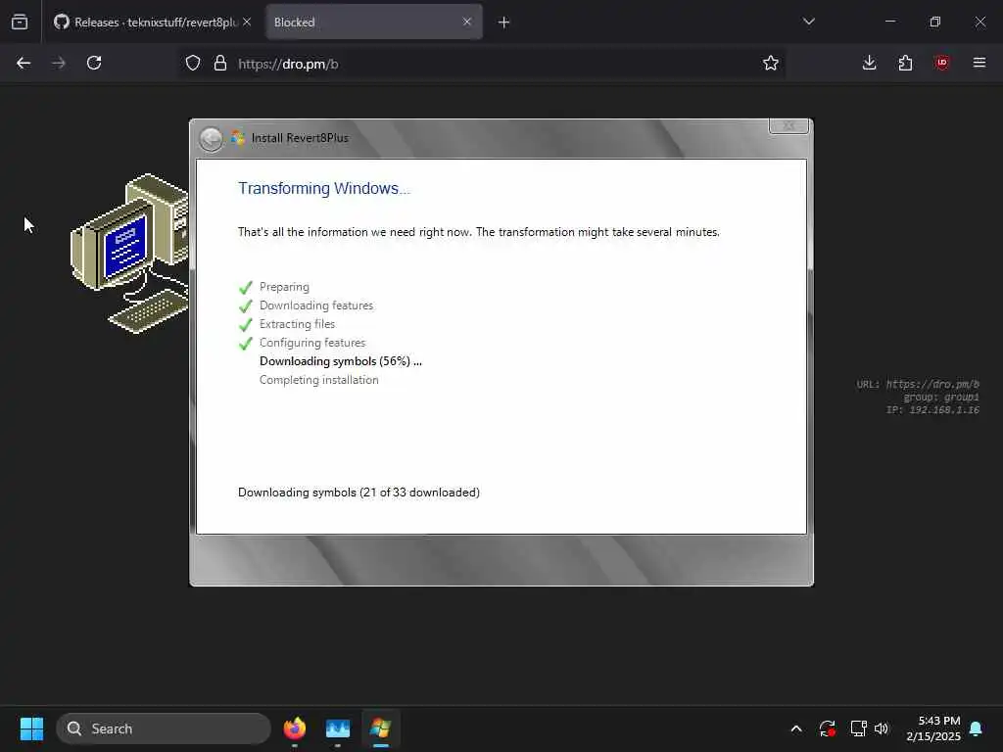Expand the list all tabs chevron
The height and width of the screenshot is (752, 1003).
(809, 22)
